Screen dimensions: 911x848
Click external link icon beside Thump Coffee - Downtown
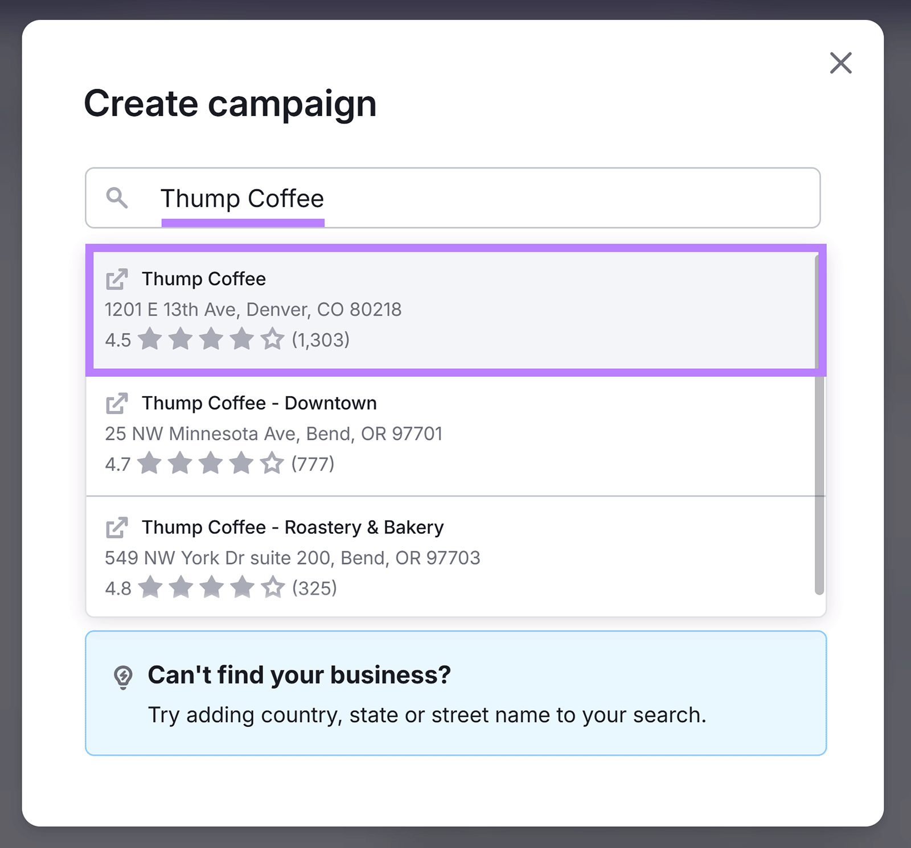pyautogui.click(x=116, y=403)
